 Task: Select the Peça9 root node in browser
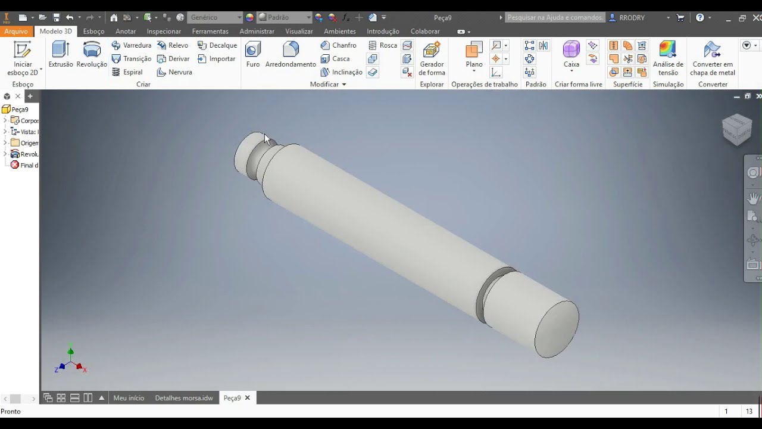pyautogui.click(x=15, y=110)
